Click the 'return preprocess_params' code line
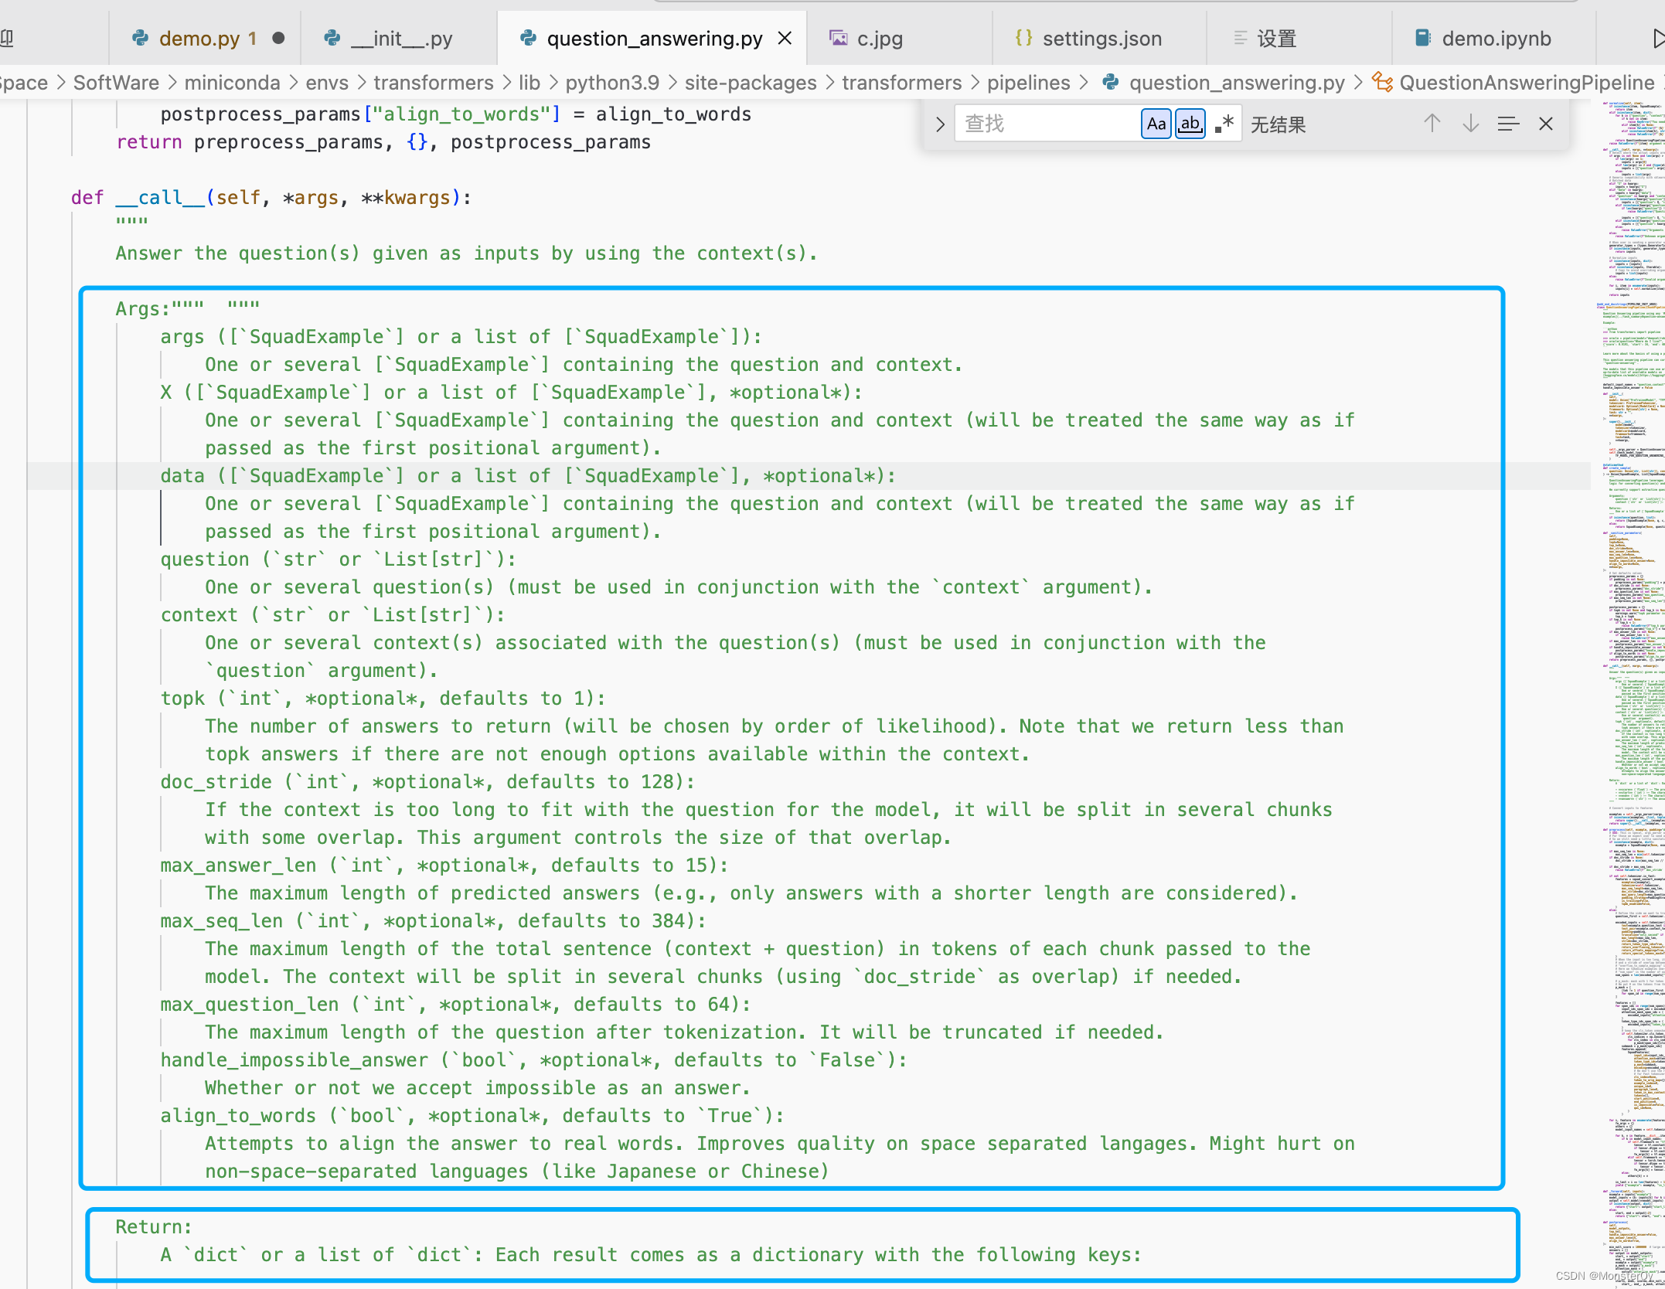1665x1289 pixels. click(383, 142)
